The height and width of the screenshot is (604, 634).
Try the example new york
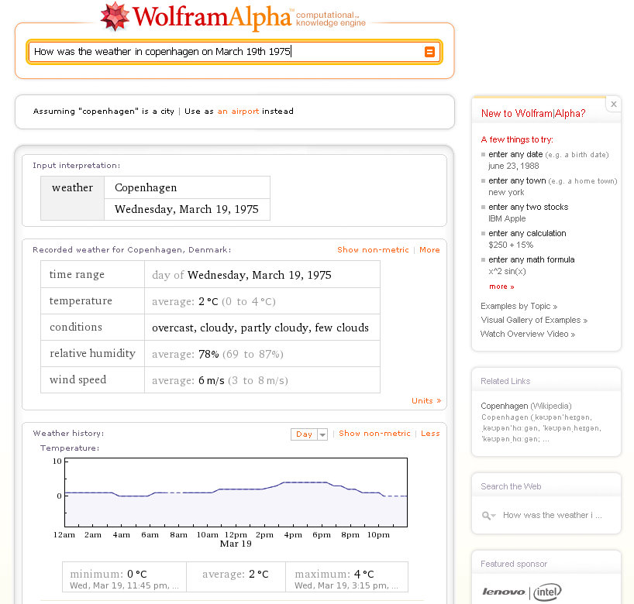pos(506,192)
